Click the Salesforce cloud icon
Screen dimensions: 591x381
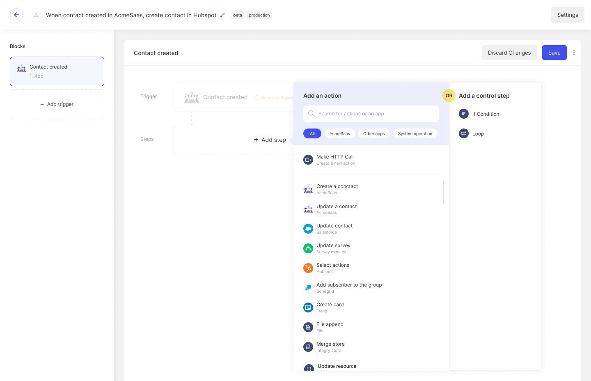308,229
